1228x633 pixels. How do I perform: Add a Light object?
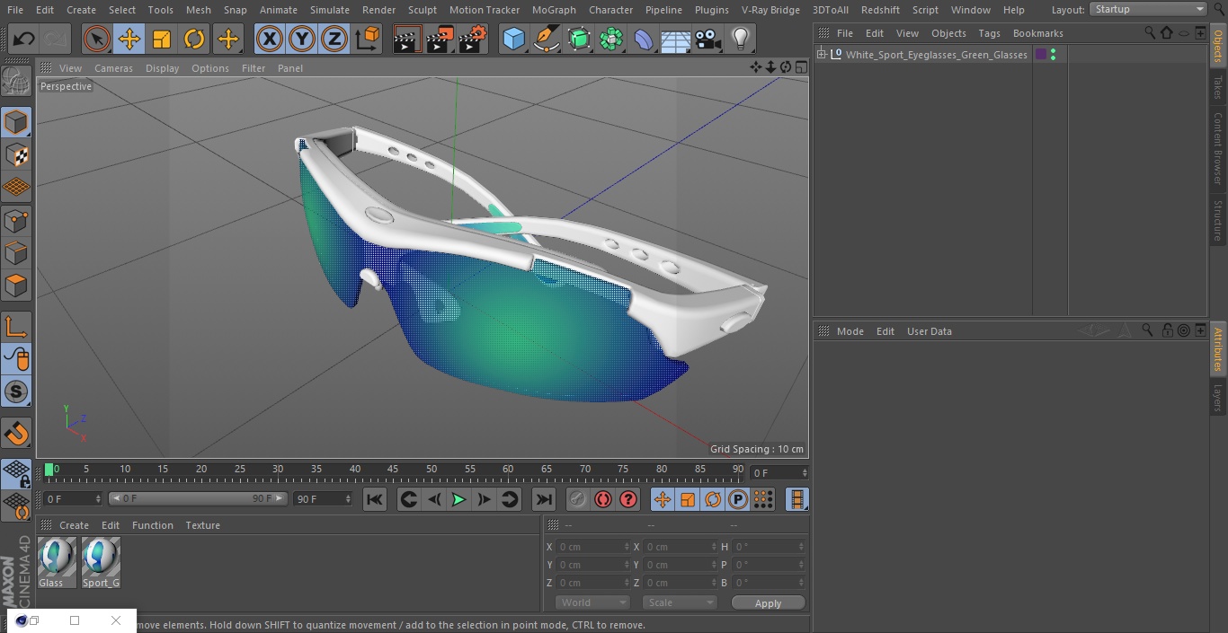pyautogui.click(x=741, y=40)
